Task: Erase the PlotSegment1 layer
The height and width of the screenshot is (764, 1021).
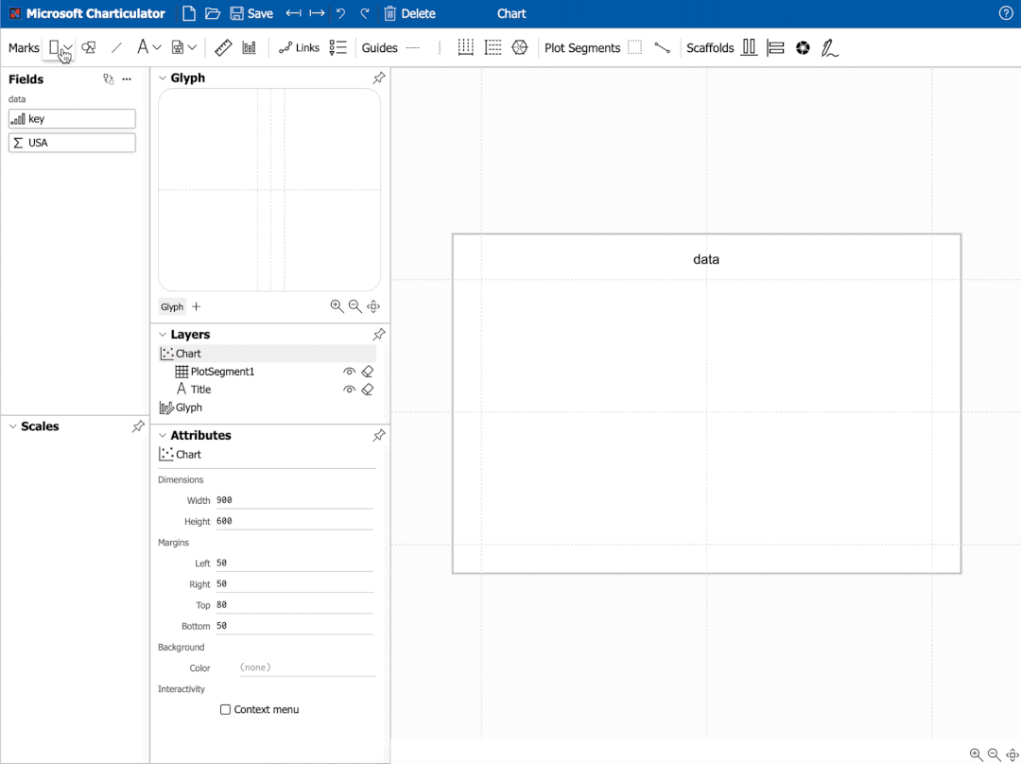Action: 368,372
